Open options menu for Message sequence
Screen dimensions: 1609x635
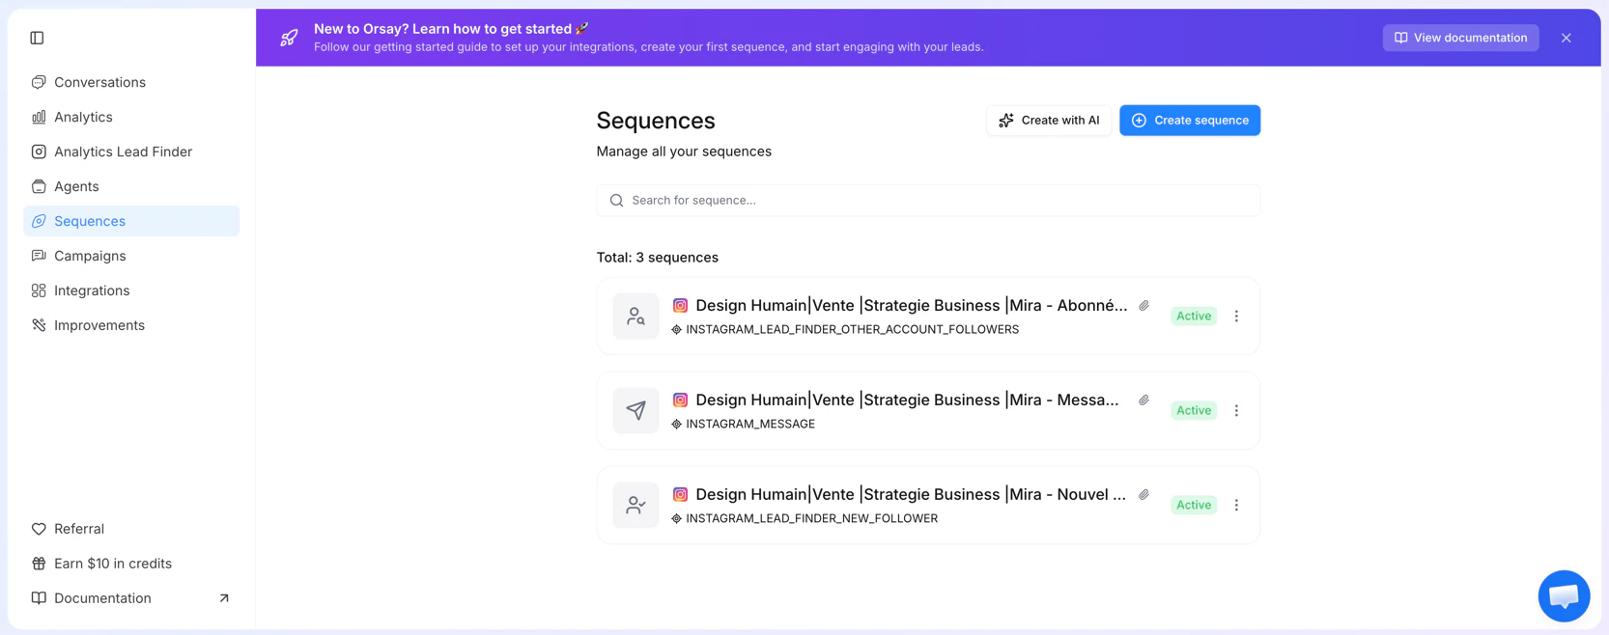click(x=1236, y=410)
